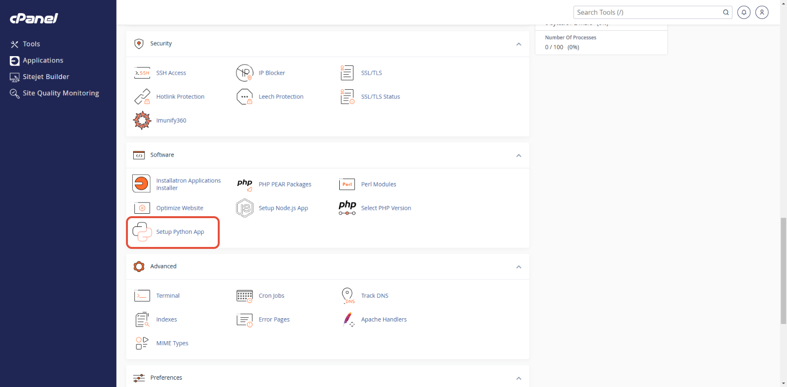Click the Security section header title
787x387 pixels.
point(161,43)
